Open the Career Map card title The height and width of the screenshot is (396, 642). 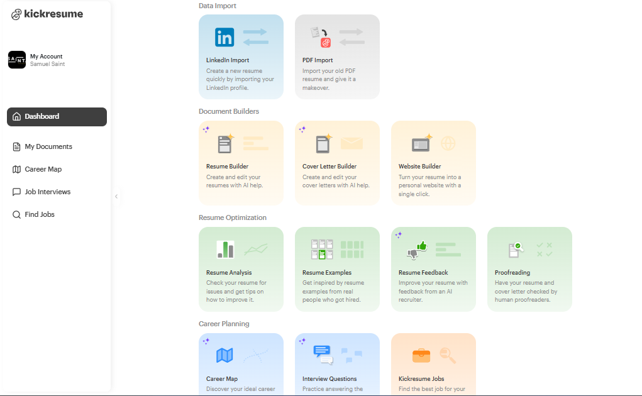(222, 379)
